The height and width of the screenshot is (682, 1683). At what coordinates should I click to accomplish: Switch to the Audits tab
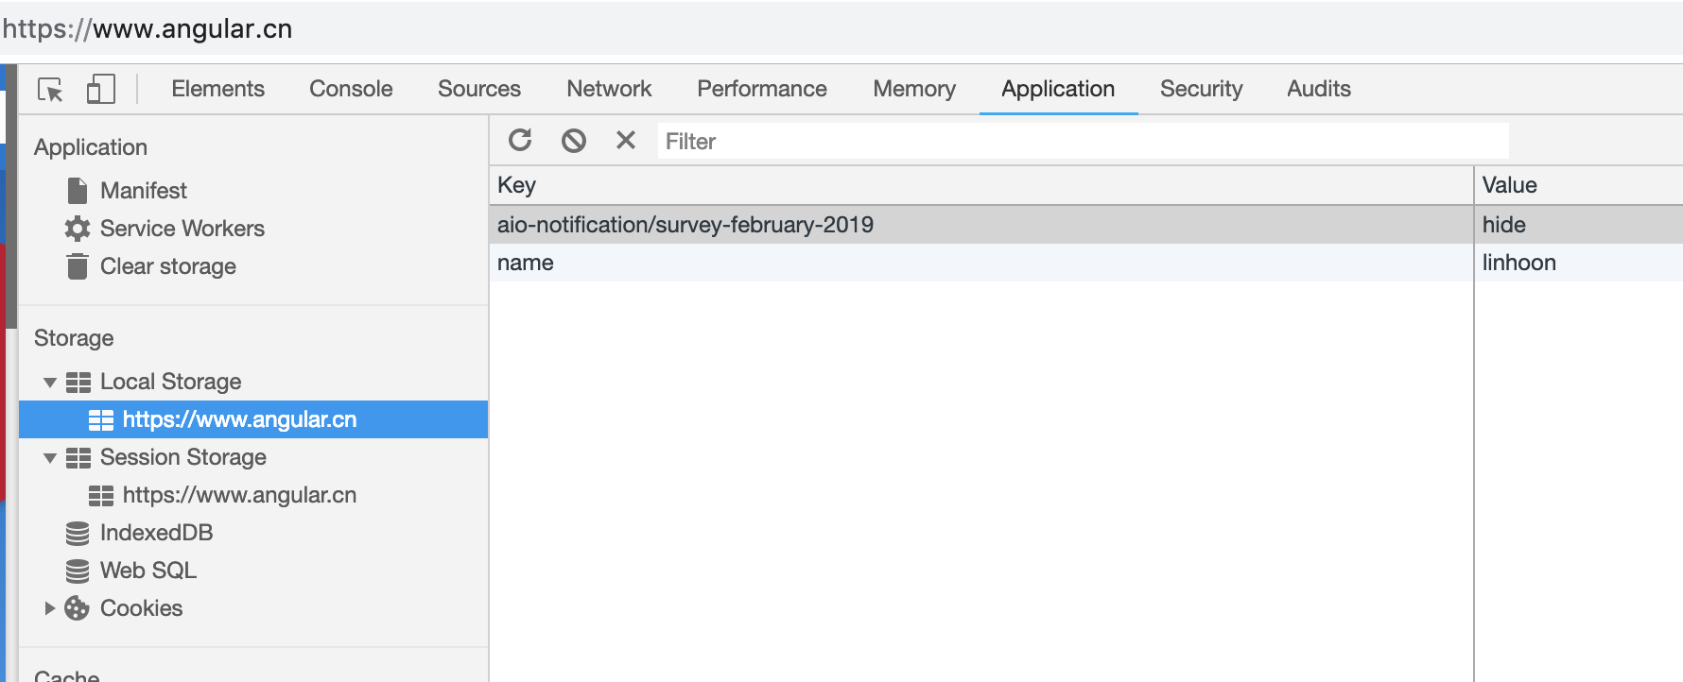pyautogui.click(x=1319, y=89)
